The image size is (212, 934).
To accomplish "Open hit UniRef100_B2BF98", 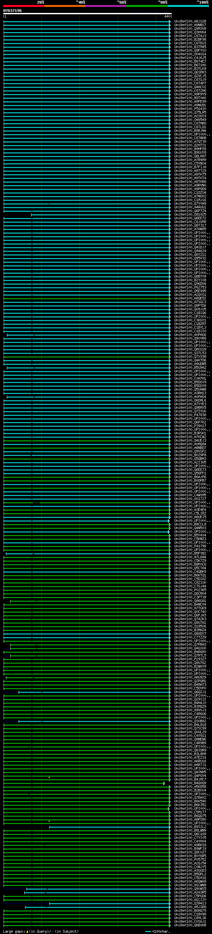I will (x=190, y=39).
